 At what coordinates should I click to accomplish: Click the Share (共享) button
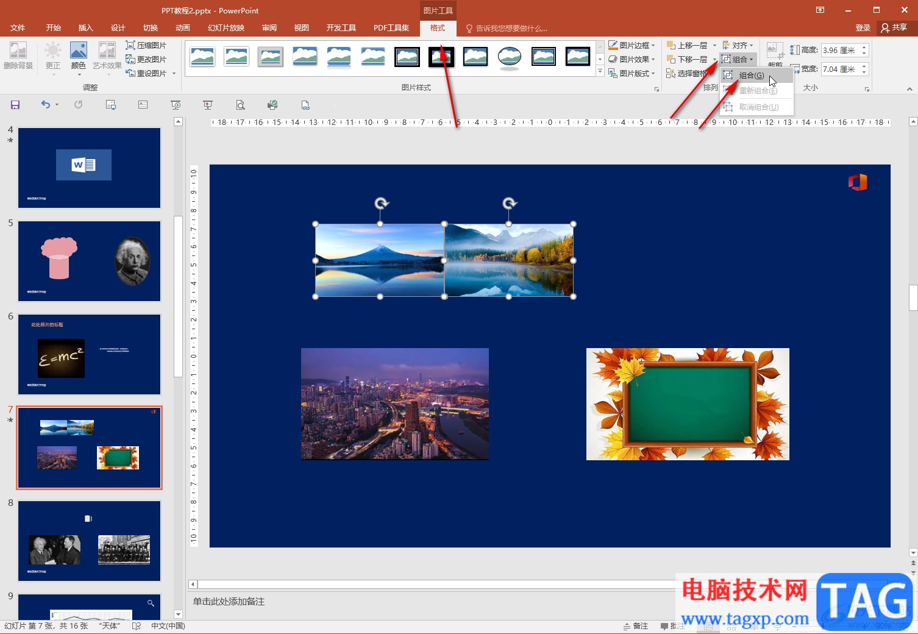[895, 27]
